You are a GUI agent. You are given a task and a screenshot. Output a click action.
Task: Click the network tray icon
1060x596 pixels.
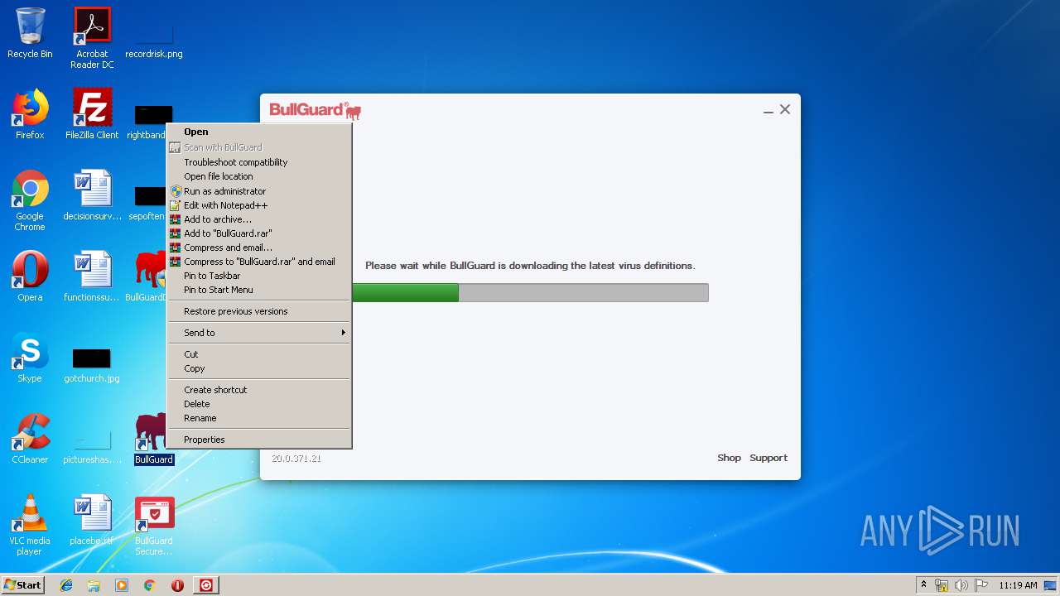[942, 585]
